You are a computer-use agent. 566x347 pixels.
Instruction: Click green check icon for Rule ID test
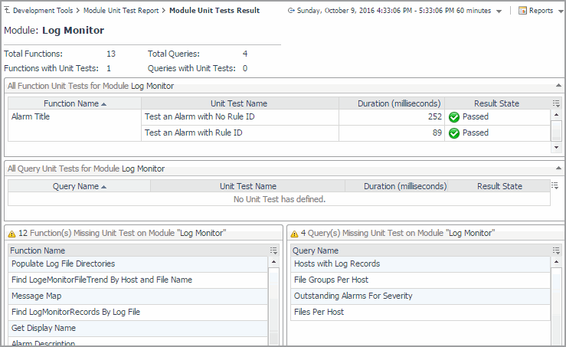click(454, 133)
